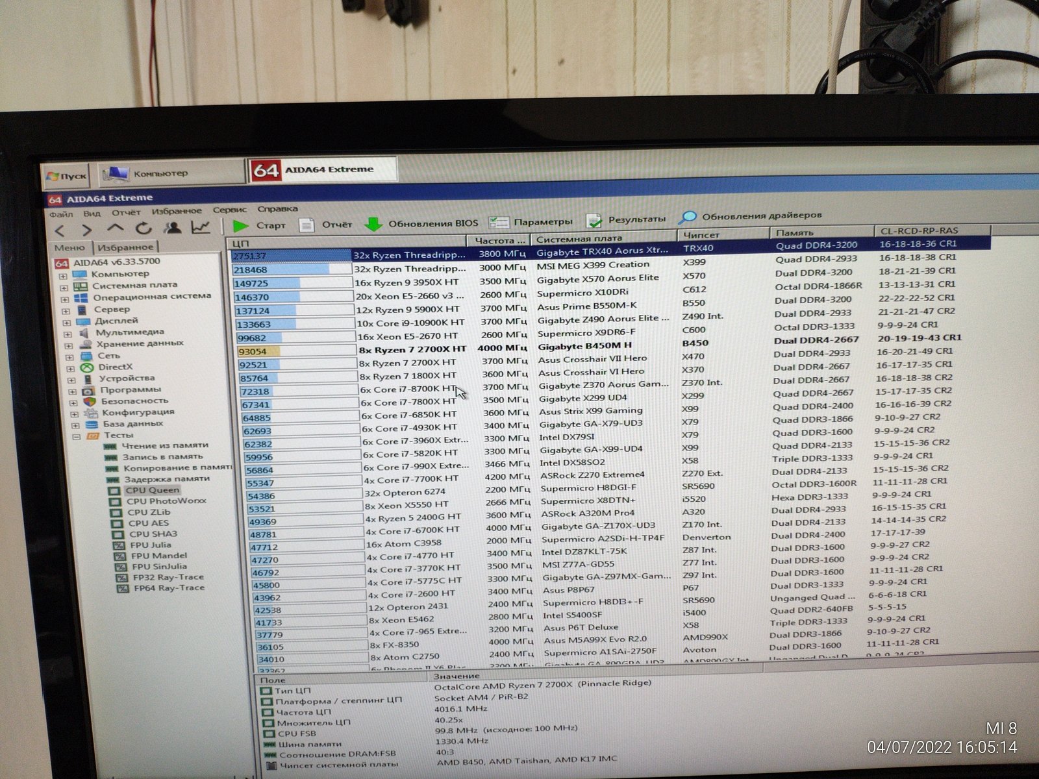Select the FP64 Ray-Trace benchmark
Screen dimensions: 1039x779
click(x=161, y=588)
